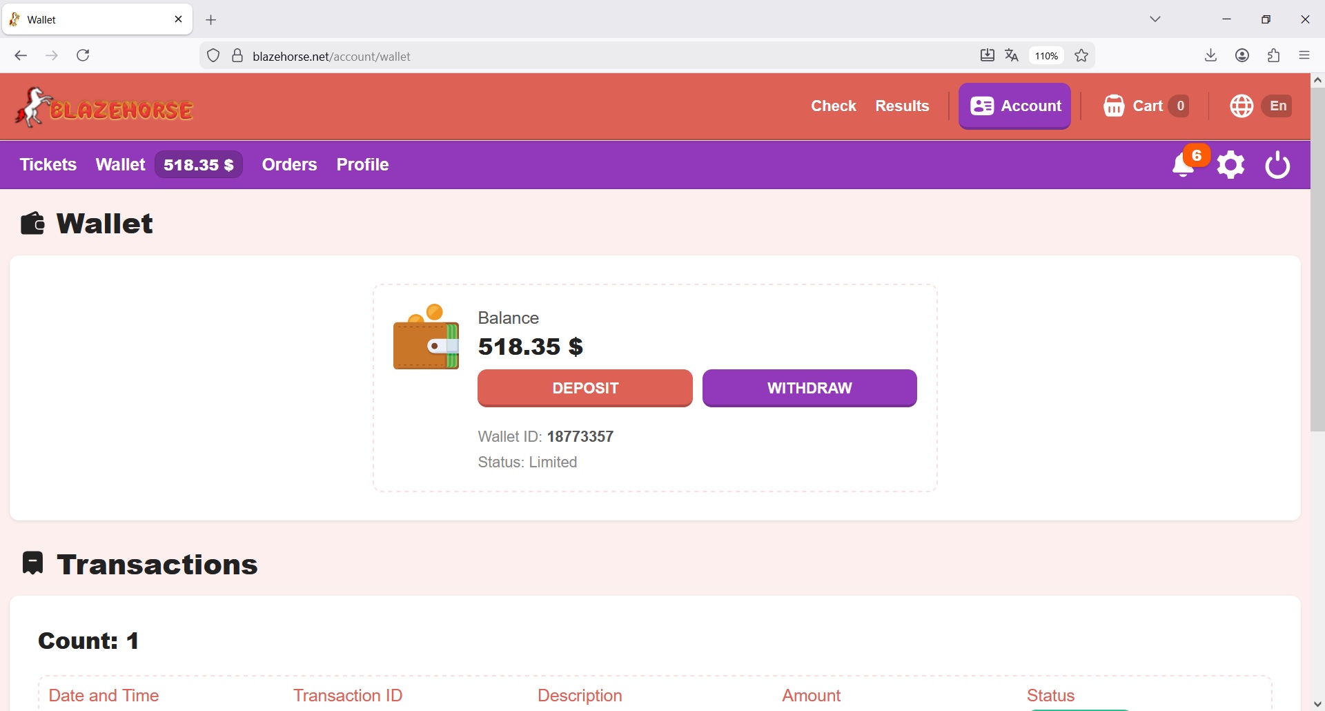Open the translate page icon
This screenshot has height=711, width=1325.
tap(1012, 56)
